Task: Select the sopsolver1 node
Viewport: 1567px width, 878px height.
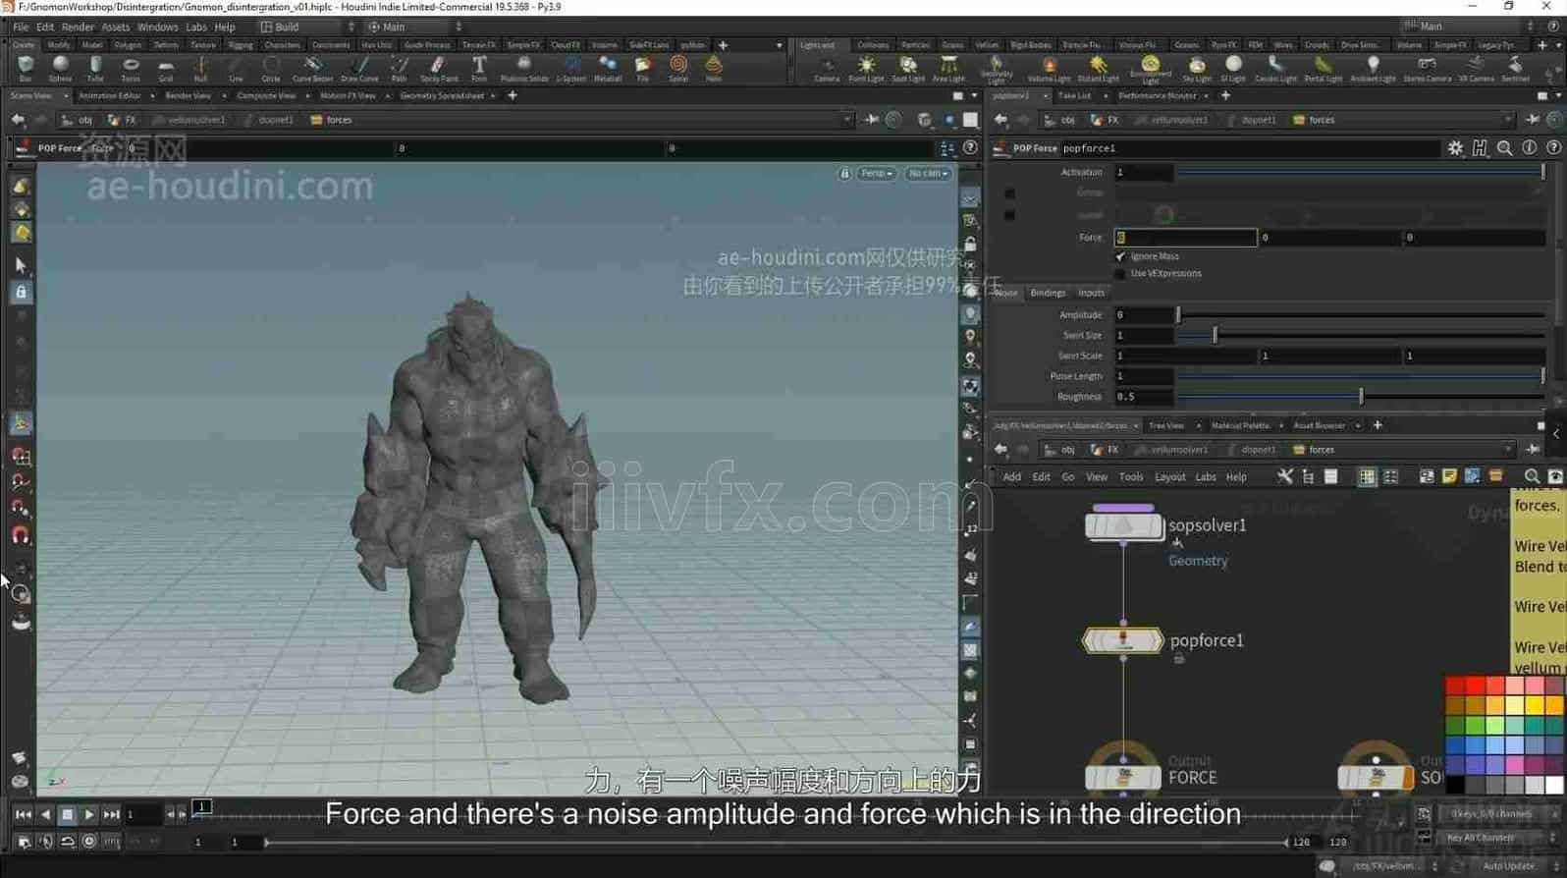Action: [1123, 526]
